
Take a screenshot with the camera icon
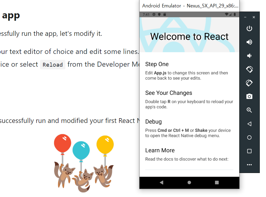249,97
